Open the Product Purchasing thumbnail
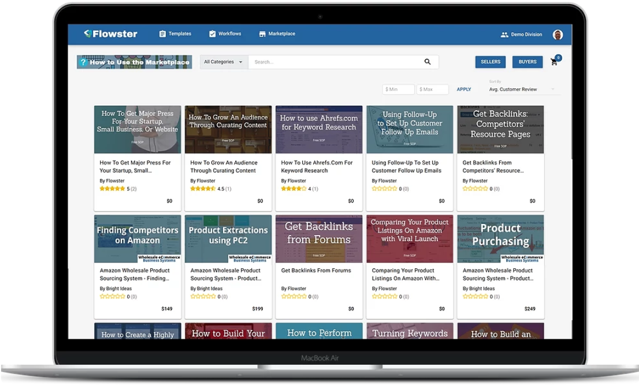Viewport: 639px width, 385px height. [x=500, y=239]
